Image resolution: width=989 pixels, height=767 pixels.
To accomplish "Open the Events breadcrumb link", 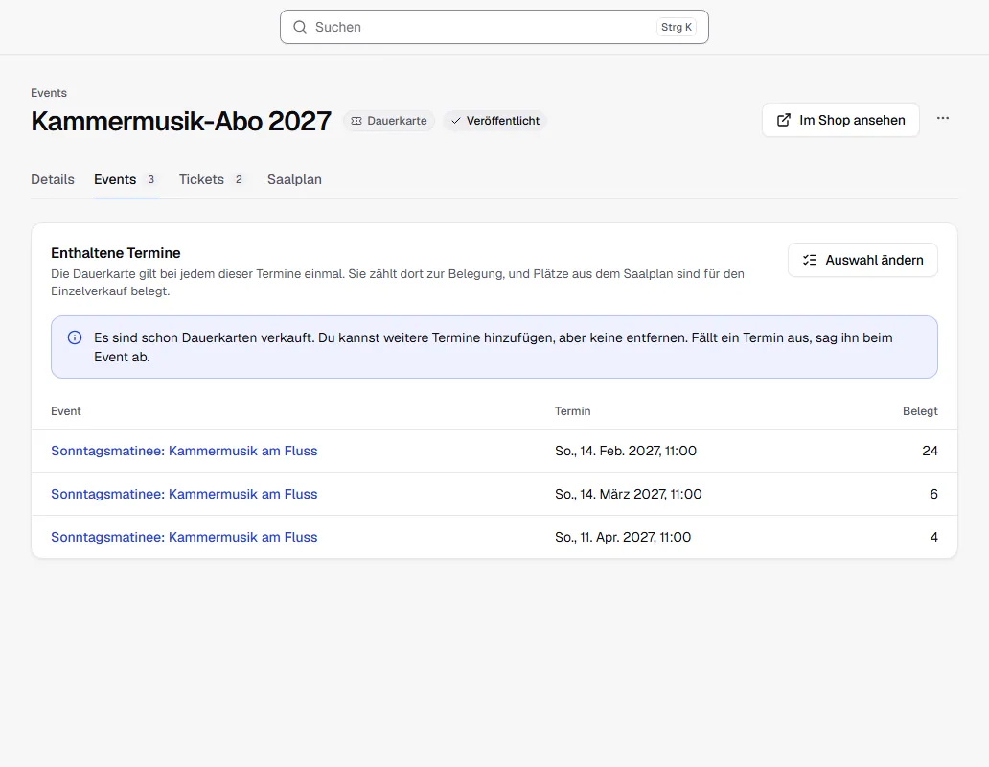I will (49, 93).
